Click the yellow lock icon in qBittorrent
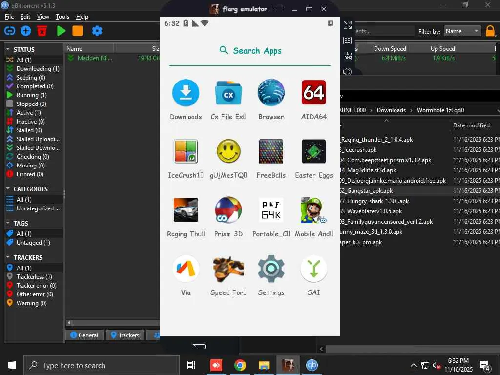The image size is (500, 375). (490, 31)
